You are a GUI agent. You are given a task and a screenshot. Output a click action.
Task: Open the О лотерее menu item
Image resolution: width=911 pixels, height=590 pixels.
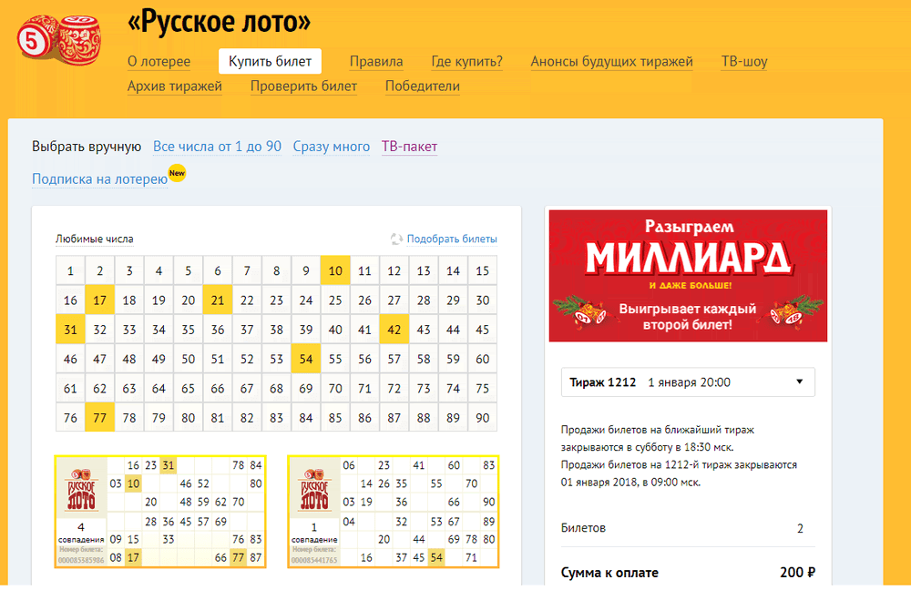[159, 62]
